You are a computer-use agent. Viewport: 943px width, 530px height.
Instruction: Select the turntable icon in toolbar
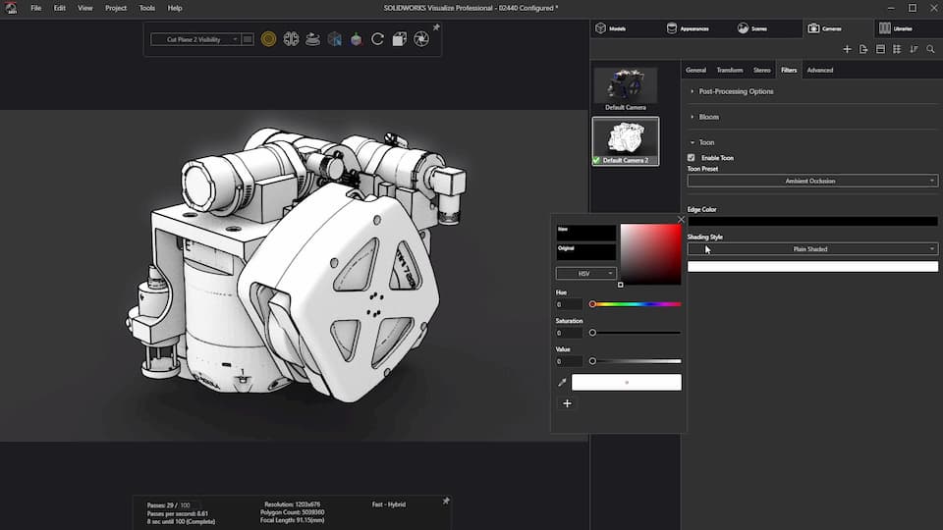[312, 39]
